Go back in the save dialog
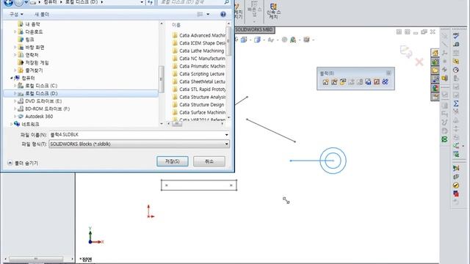 8,3
